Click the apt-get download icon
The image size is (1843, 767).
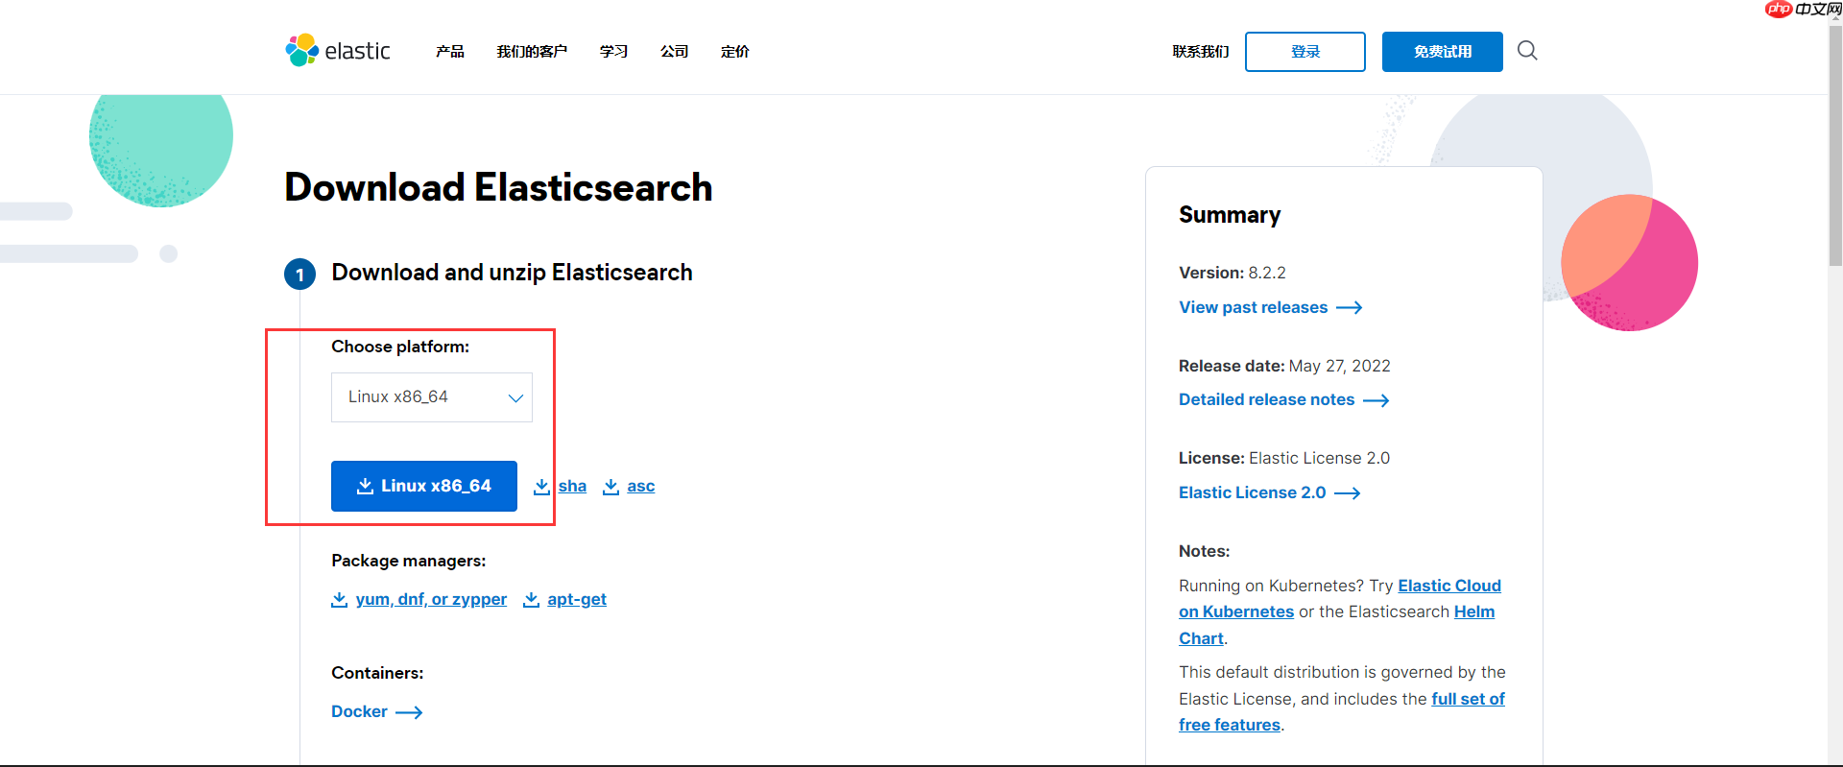pyautogui.click(x=531, y=600)
